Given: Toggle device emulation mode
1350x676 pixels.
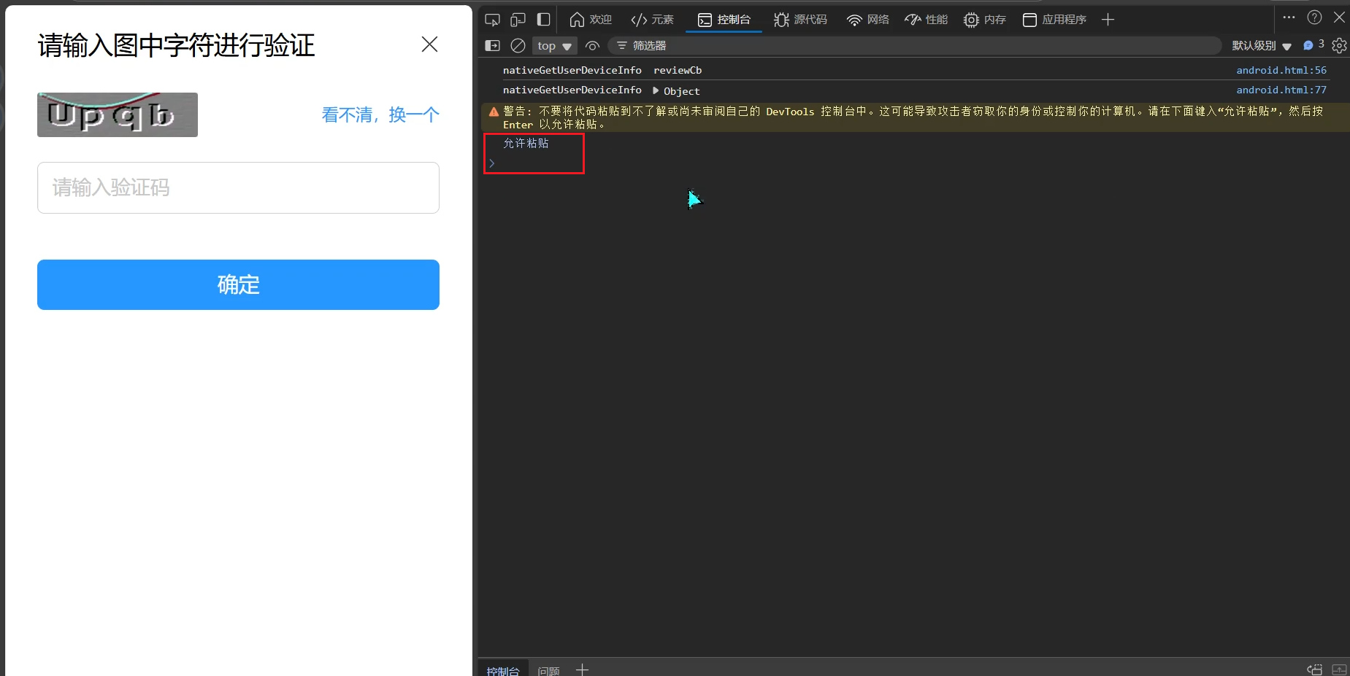Looking at the screenshot, I should click(x=518, y=20).
